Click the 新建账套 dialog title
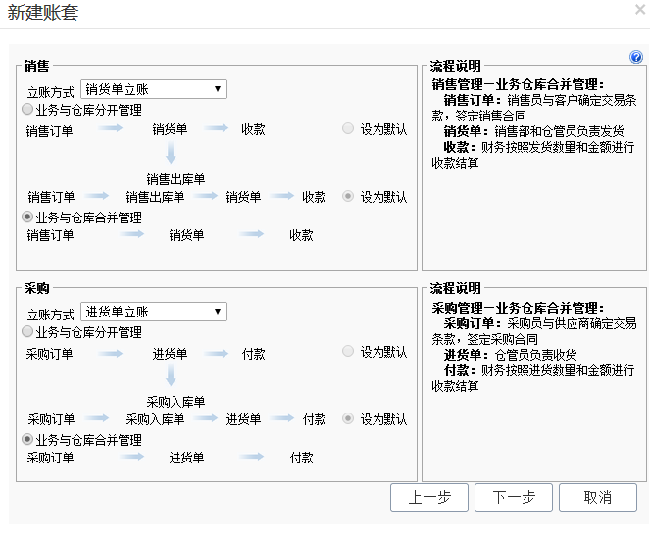The width and height of the screenshot is (650, 534). point(43,13)
